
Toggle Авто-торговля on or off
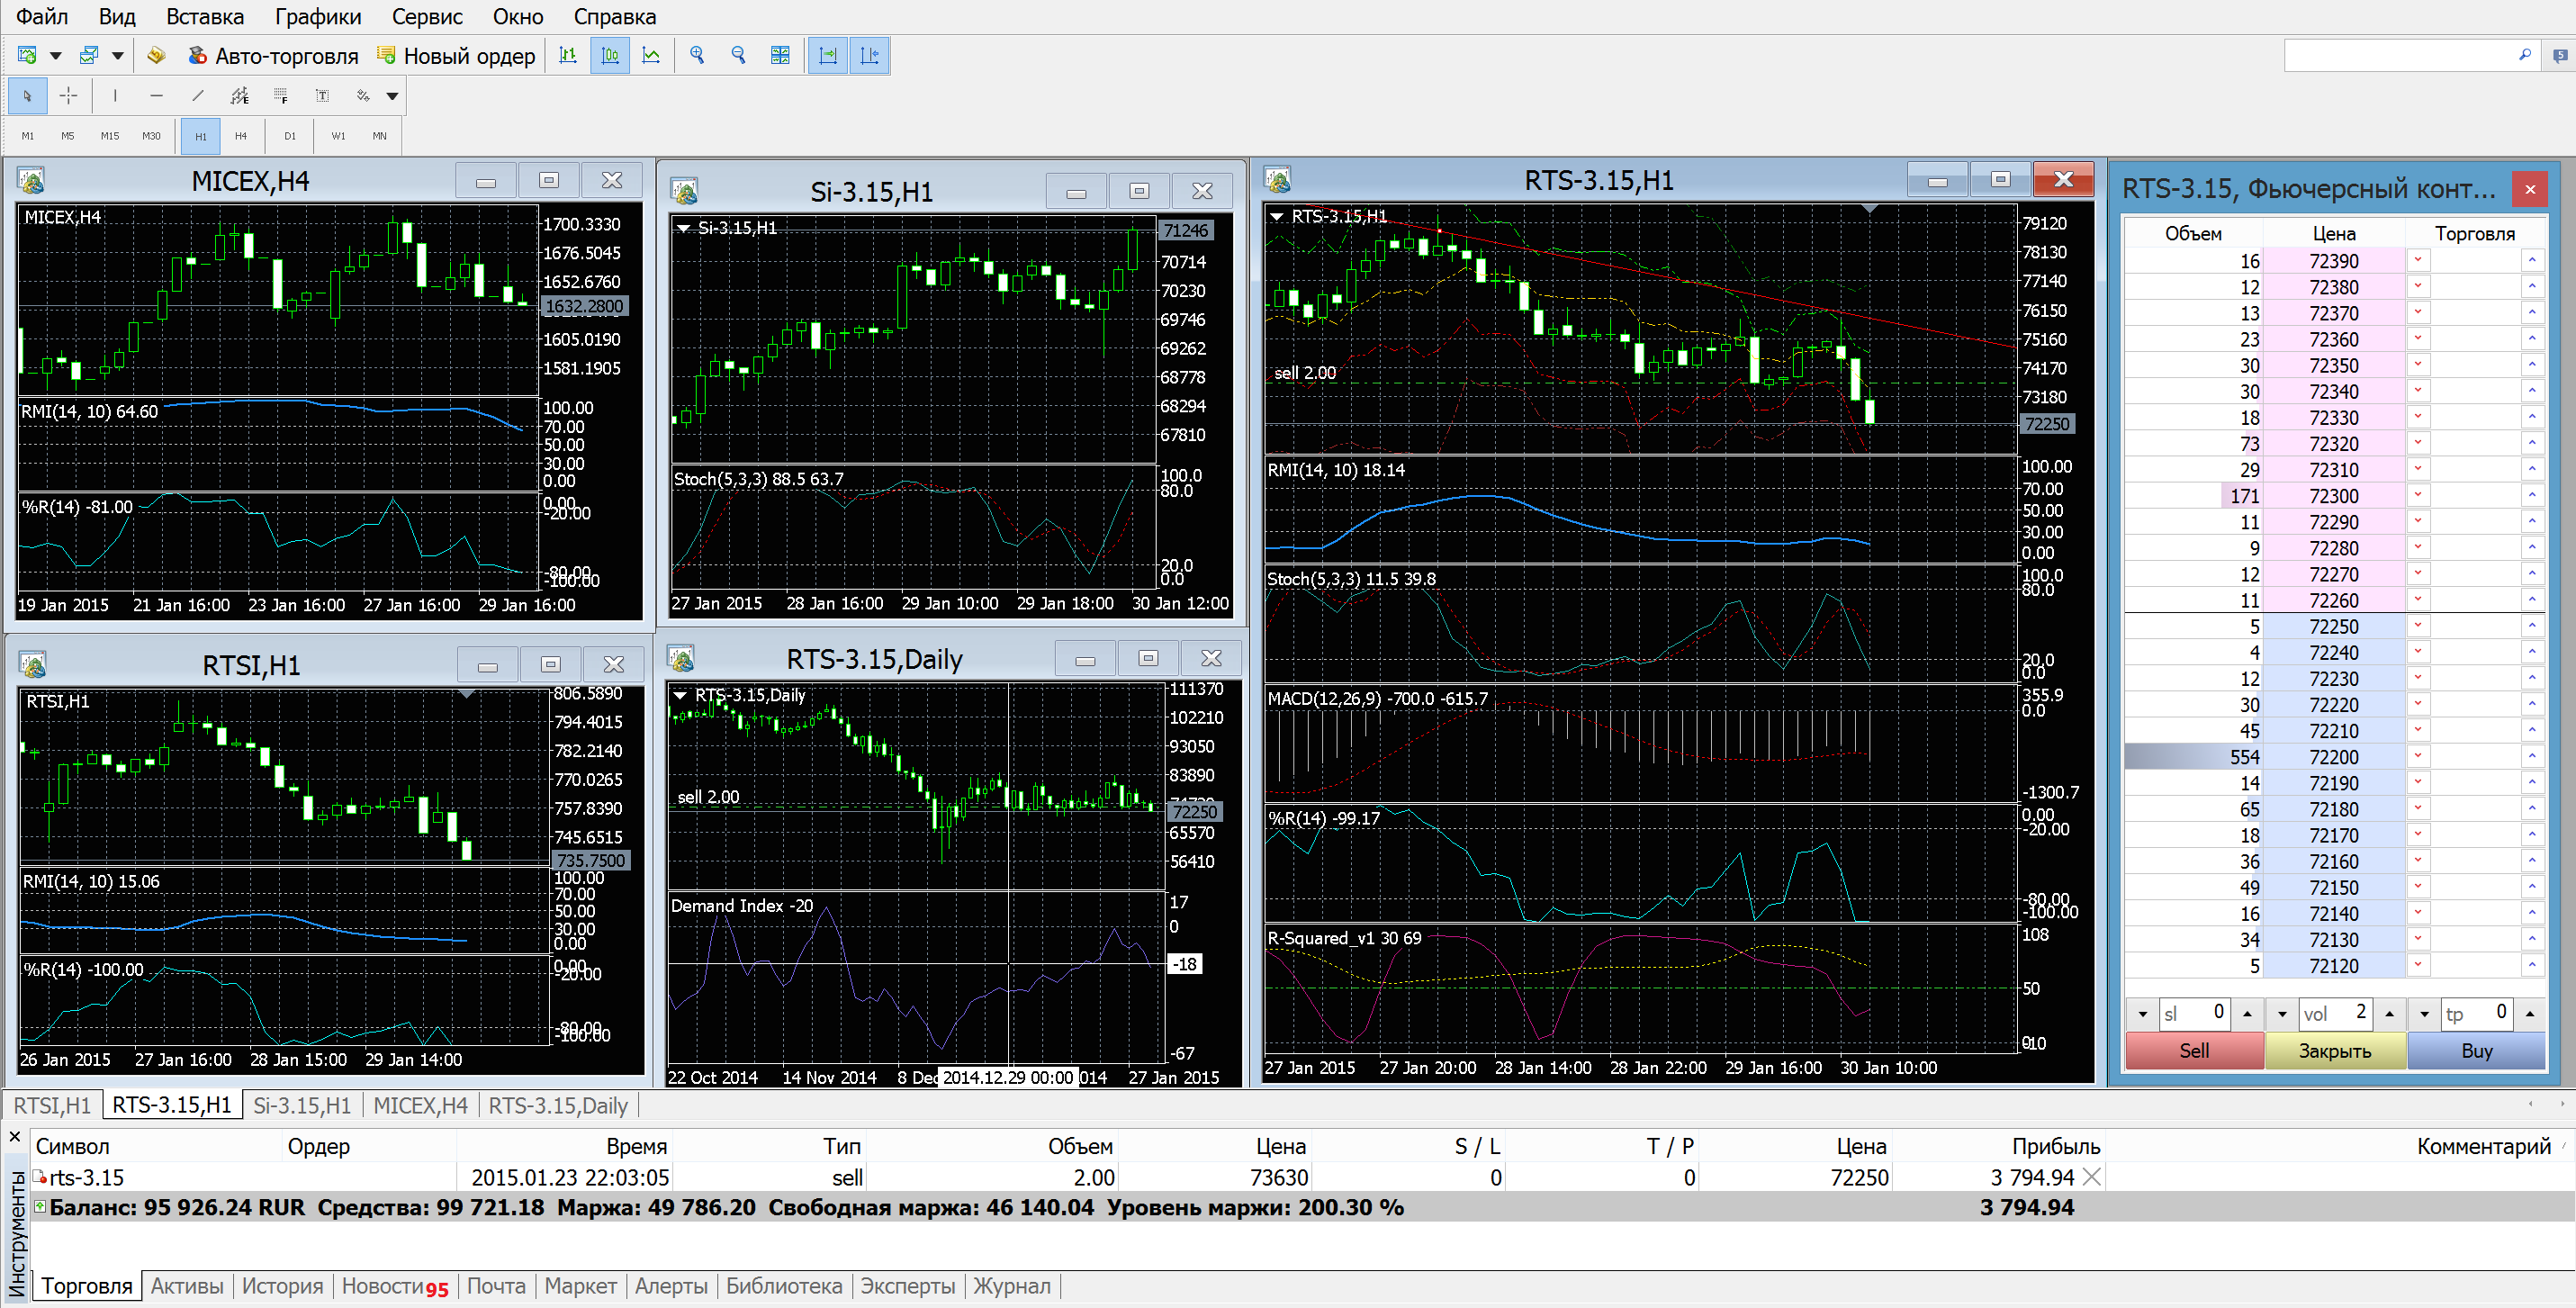pyautogui.click(x=273, y=56)
